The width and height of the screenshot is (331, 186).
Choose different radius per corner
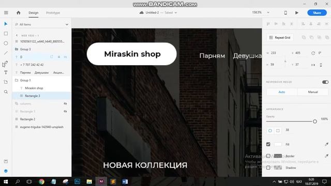278,131
